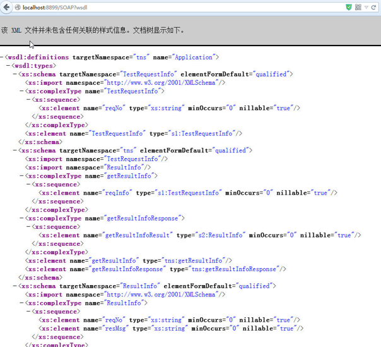Collapse complexType TestRequestInfo node
Screen dimensions: 381x347
pos(21,91)
